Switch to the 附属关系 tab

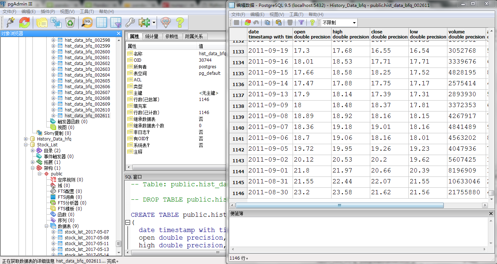pyautogui.click(x=194, y=36)
